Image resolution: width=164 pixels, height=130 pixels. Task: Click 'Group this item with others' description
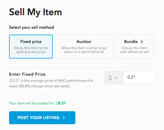click(x=135, y=50)
